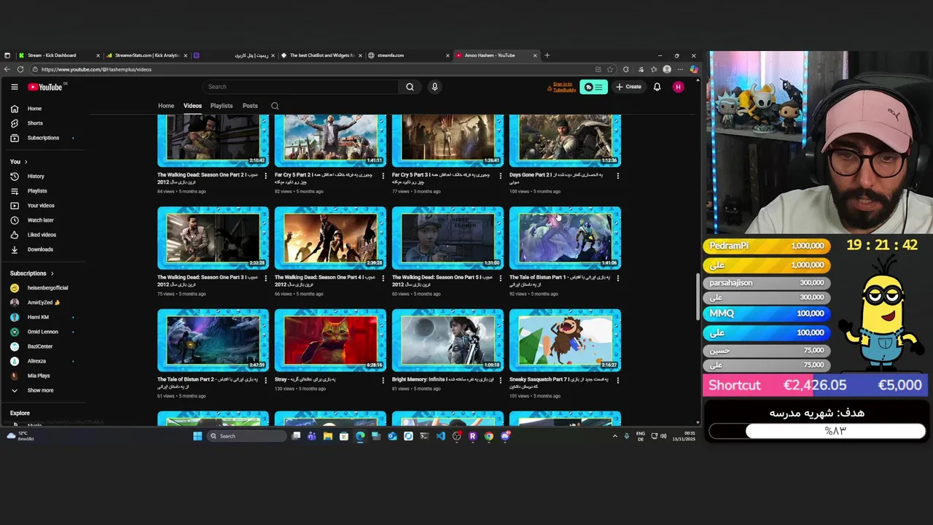Screen dimensions: 933x525
Task: Open options for Walking Dead Season One Part 3
Action: click(x=265, y=278)
